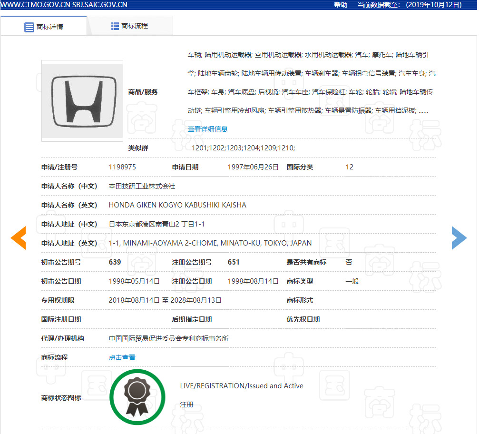The height and width of the screenshot is (434, 479).
Task: Select registration number 1198975
Action: pos(122,167)
